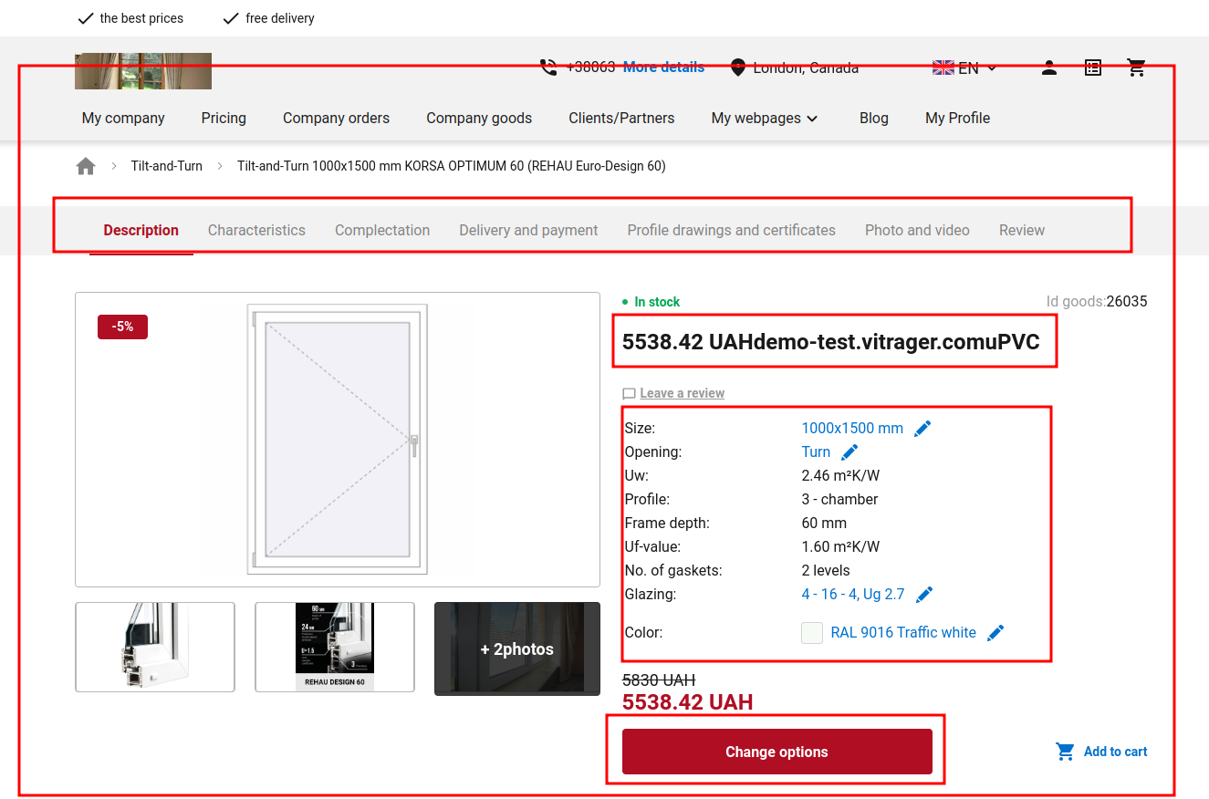Open the orders list icon

point(1093,67)
